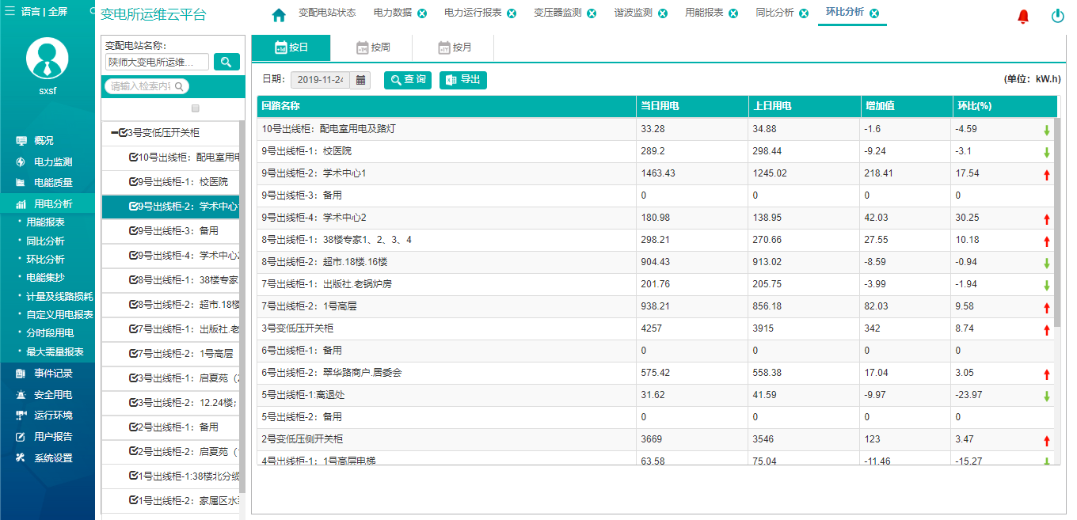Click the home icon in top bar
Image resolution: width=1077 pixels, height=520 pixels.
tap(278, 15)
